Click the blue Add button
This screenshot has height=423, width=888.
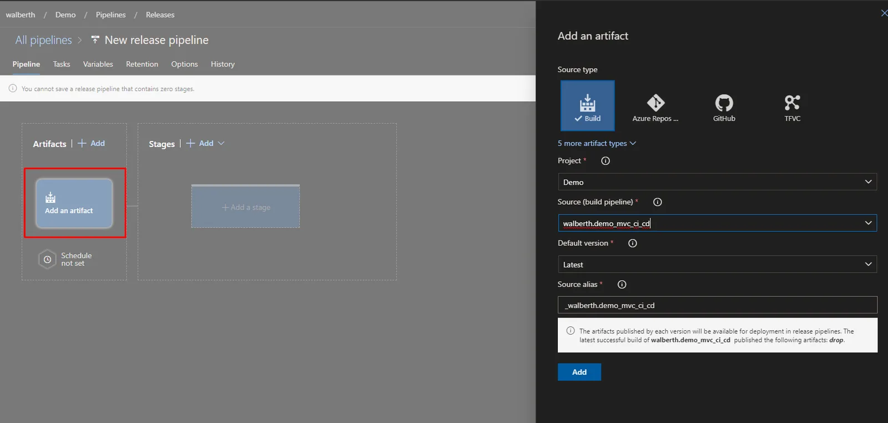click(579, 372)
